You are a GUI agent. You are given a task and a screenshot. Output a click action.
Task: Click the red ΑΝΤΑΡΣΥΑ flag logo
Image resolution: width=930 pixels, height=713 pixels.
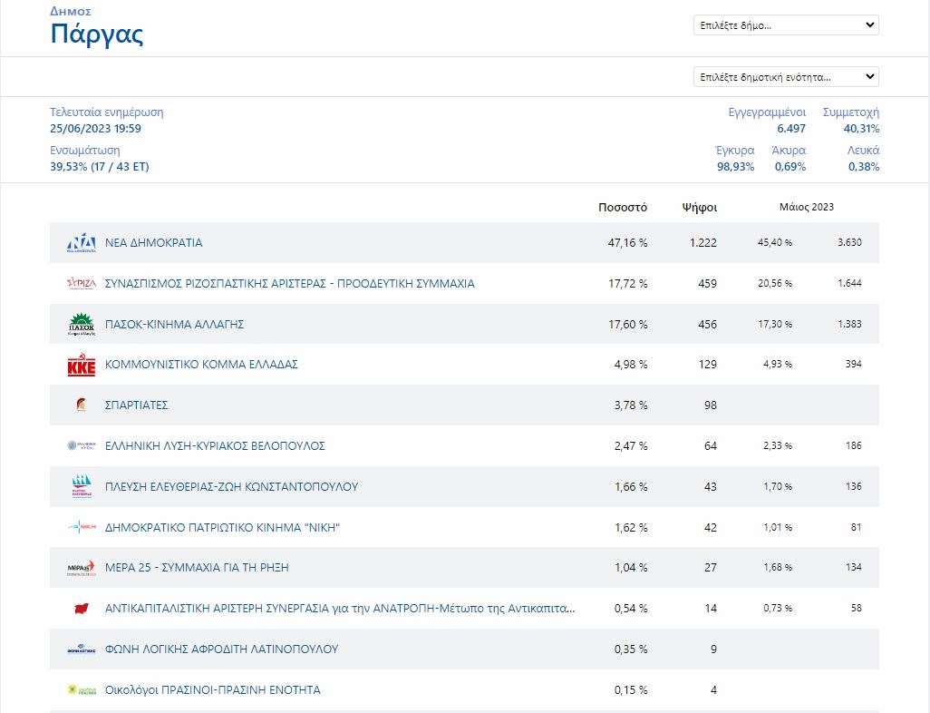82,609
